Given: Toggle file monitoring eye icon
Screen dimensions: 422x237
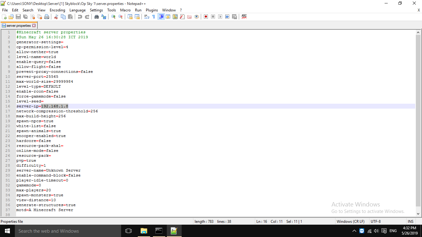Looking at the screenshot, I should click(196, 17).
